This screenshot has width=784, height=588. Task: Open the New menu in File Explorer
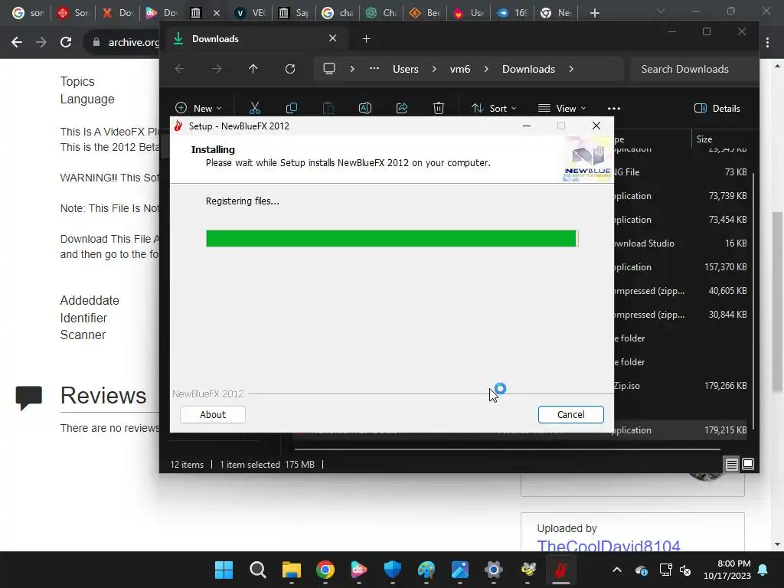[x=198, y=108]
